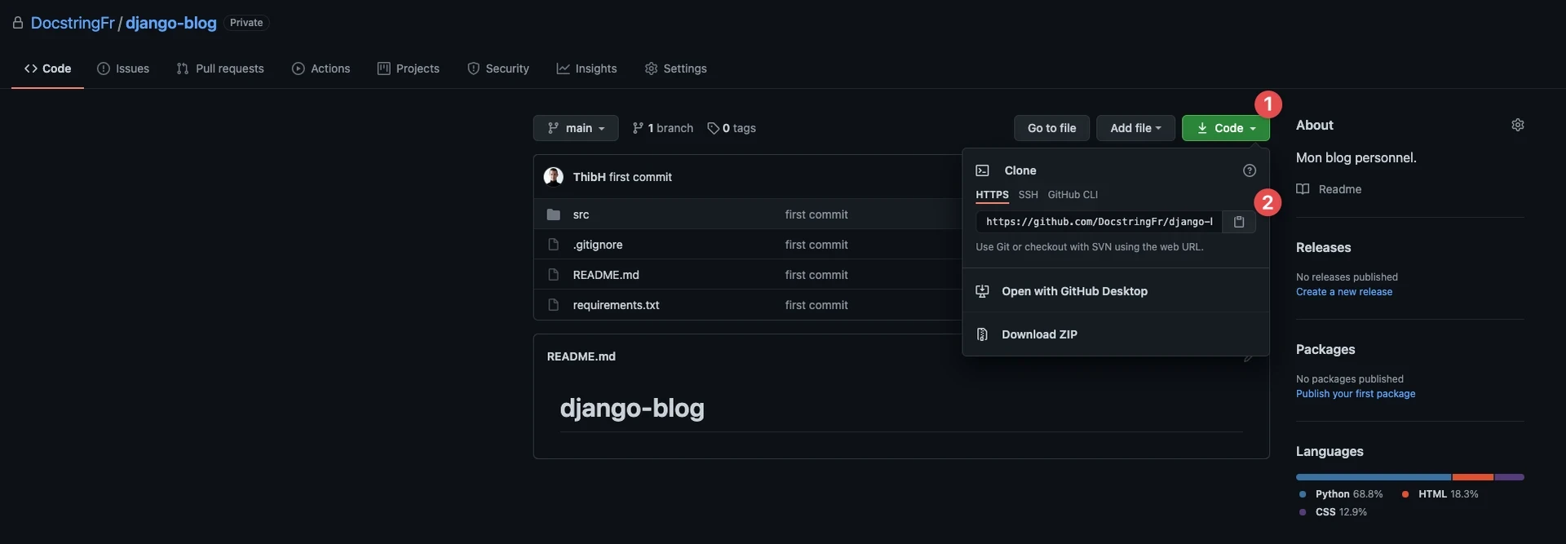Select the GitHub CLI clone tab
Image resolution: width=1566 pixels, height=544 pixels.
pyautogui.click(x=1073, y=195)
